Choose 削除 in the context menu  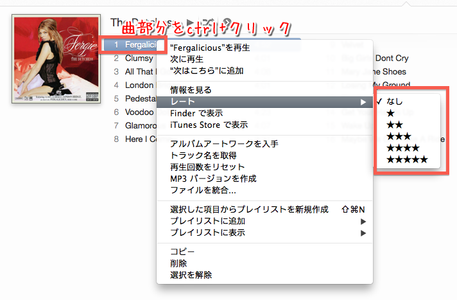264,263
